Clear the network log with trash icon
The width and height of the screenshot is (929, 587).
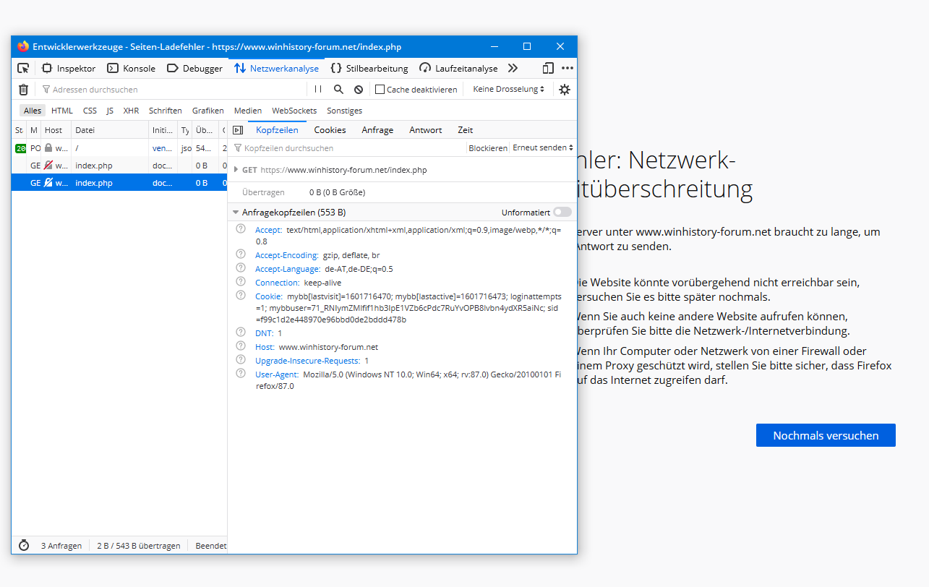point(23,90)
